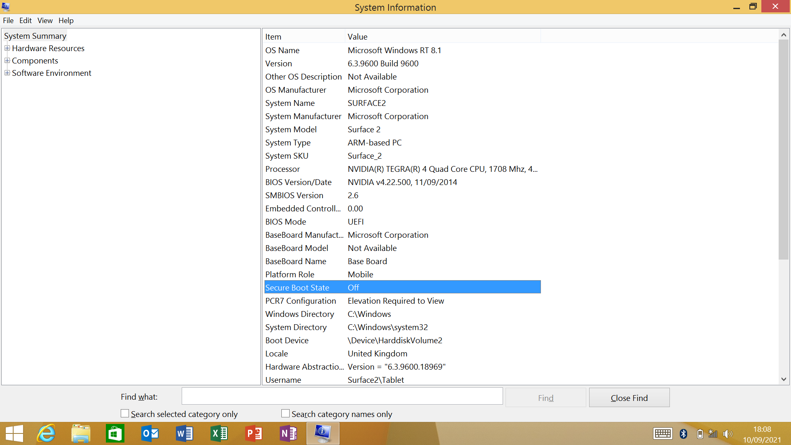Open the File menu

pyautogui.click(x=8, y=20)
